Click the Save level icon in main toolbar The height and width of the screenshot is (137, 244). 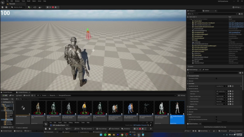pyautogui.click(x=2, y=7)
